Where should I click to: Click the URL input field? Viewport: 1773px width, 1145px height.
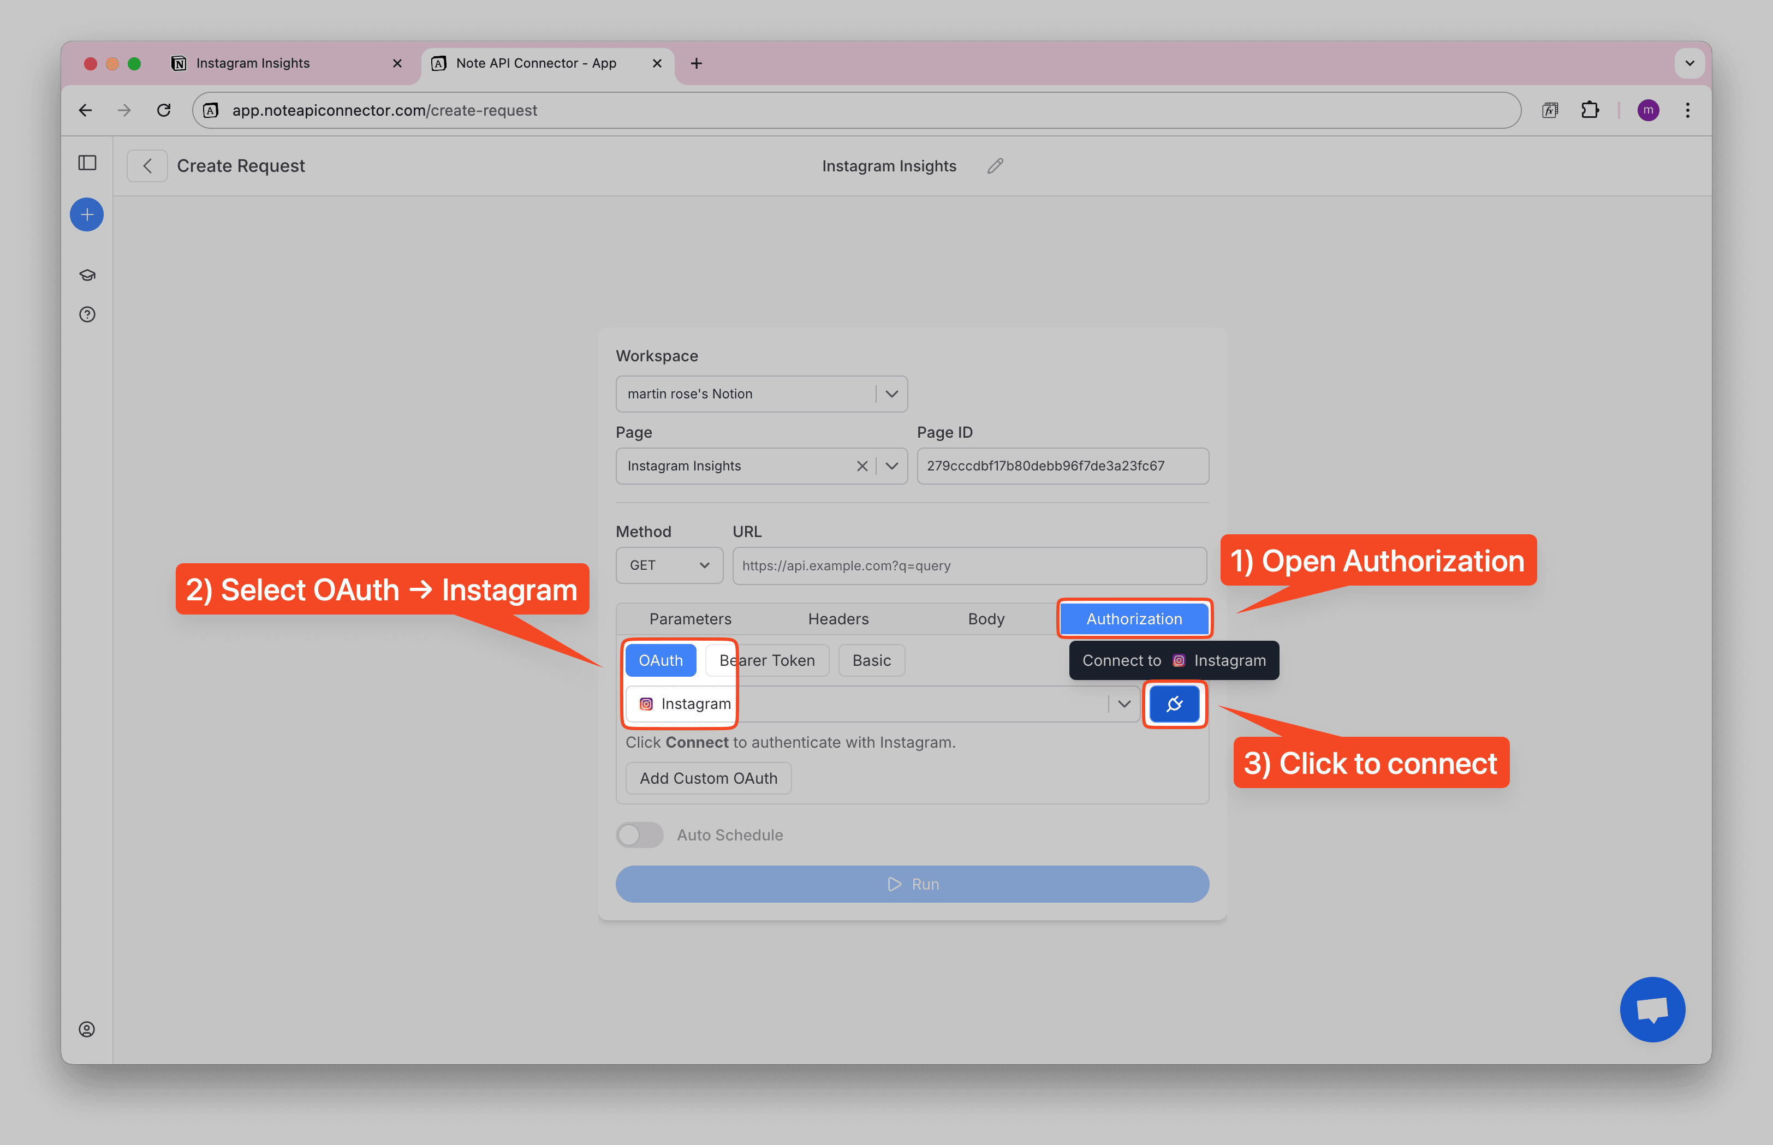(x=969, y=565)
